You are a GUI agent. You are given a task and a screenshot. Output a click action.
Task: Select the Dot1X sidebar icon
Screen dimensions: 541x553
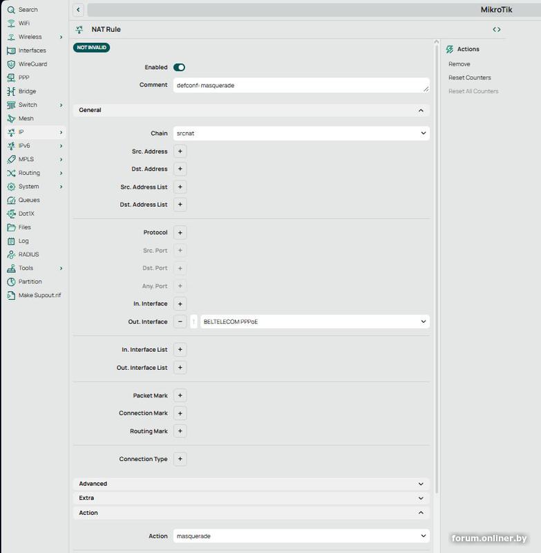[x=11, y=214]
